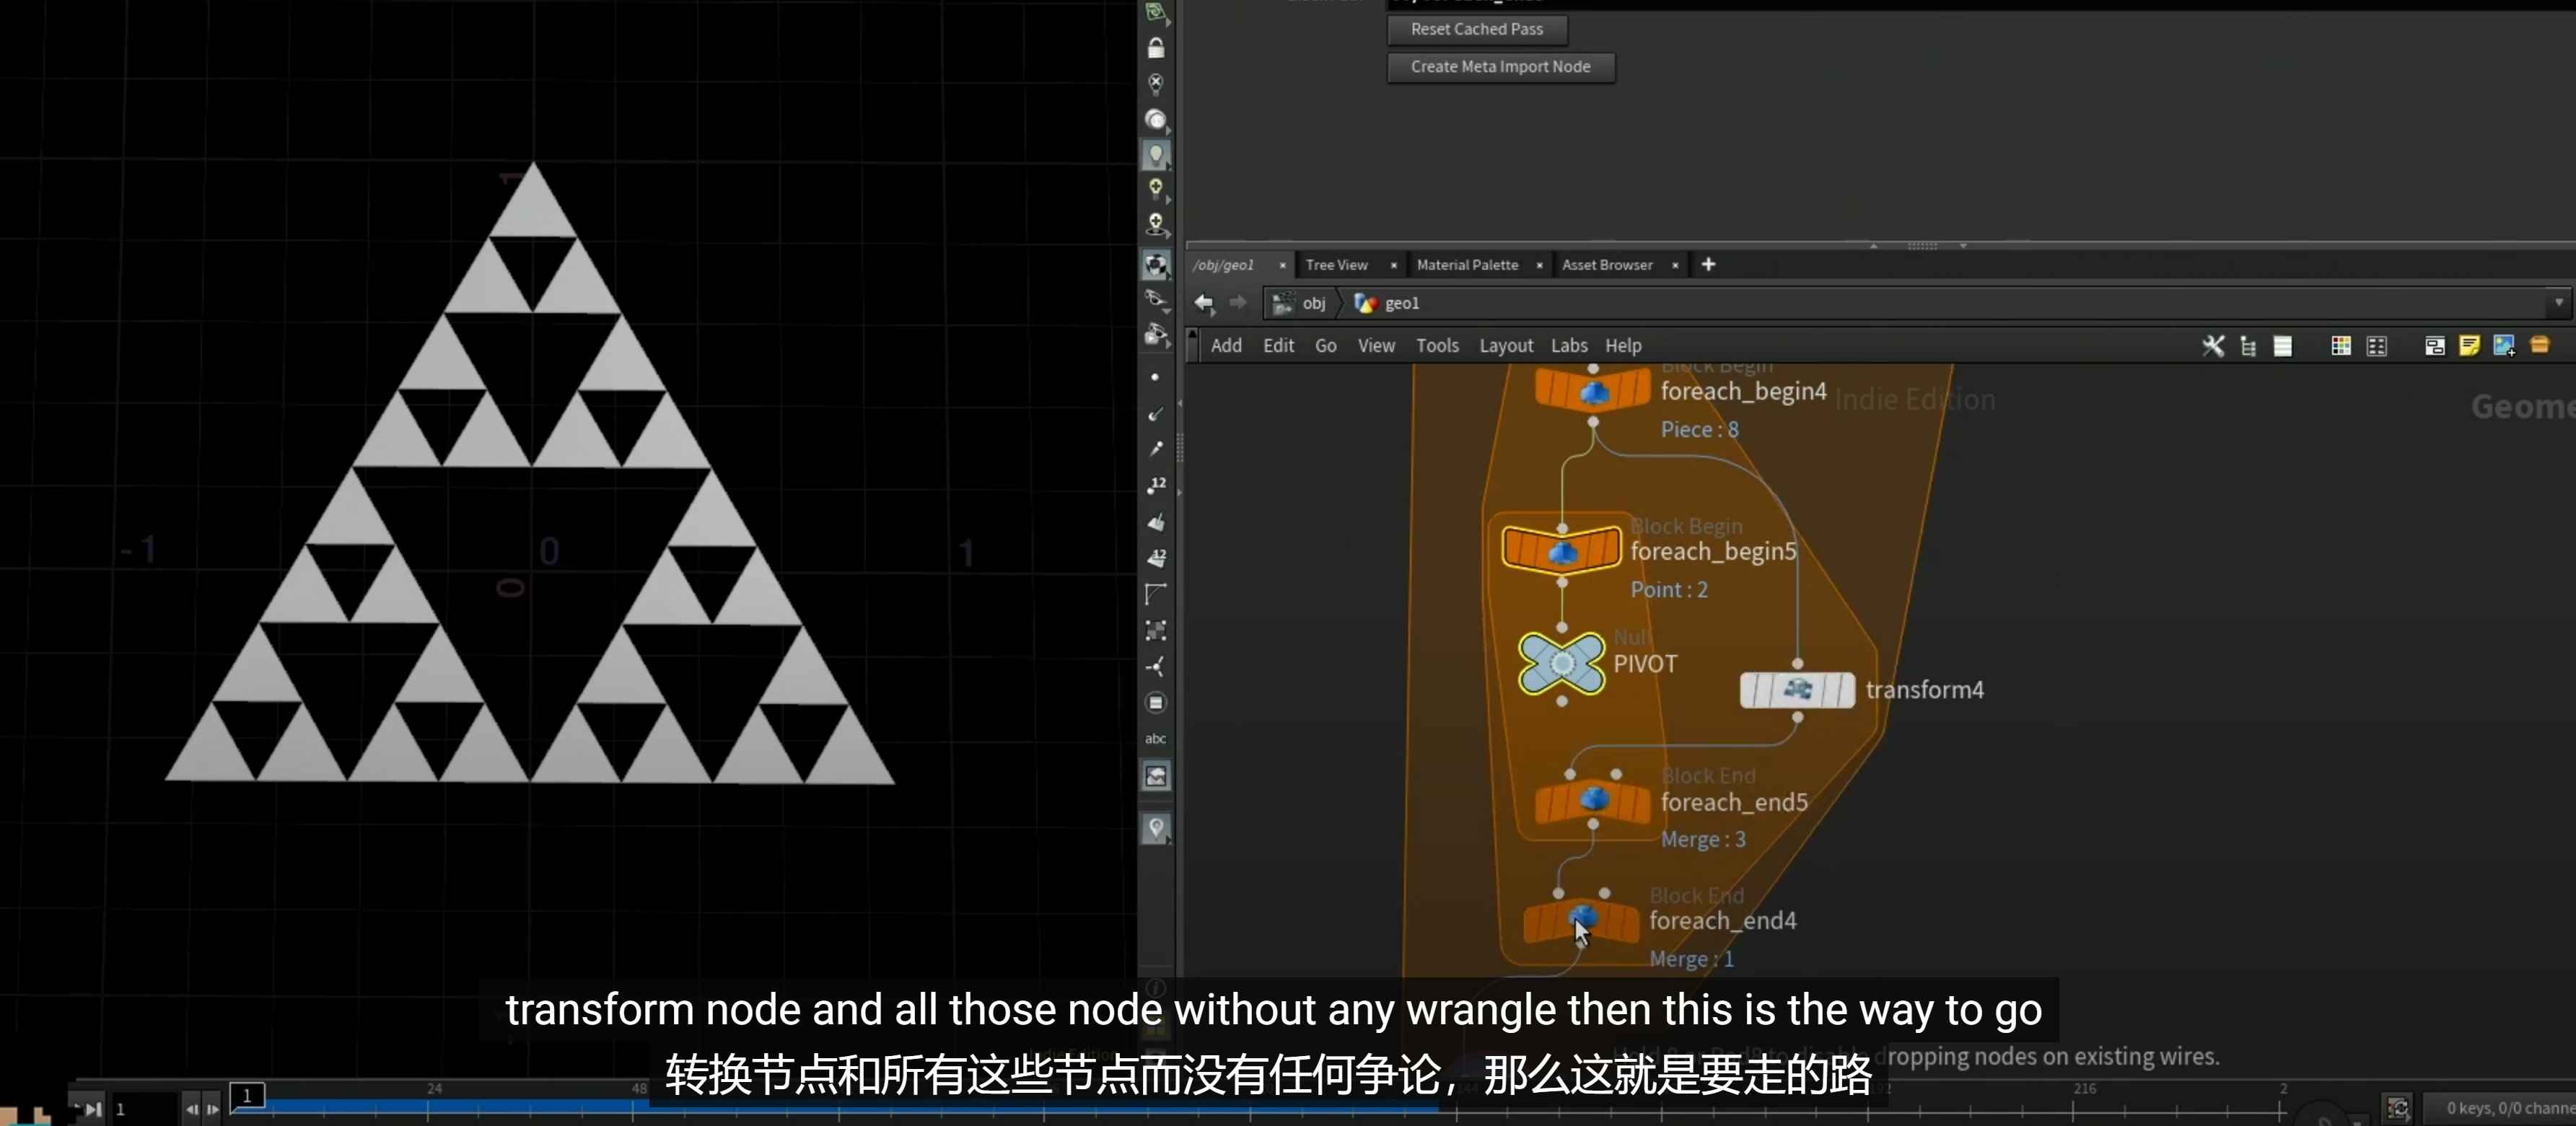
Task: Toggle the real-time playback button near keys readout
Action: [2398, 1107]
